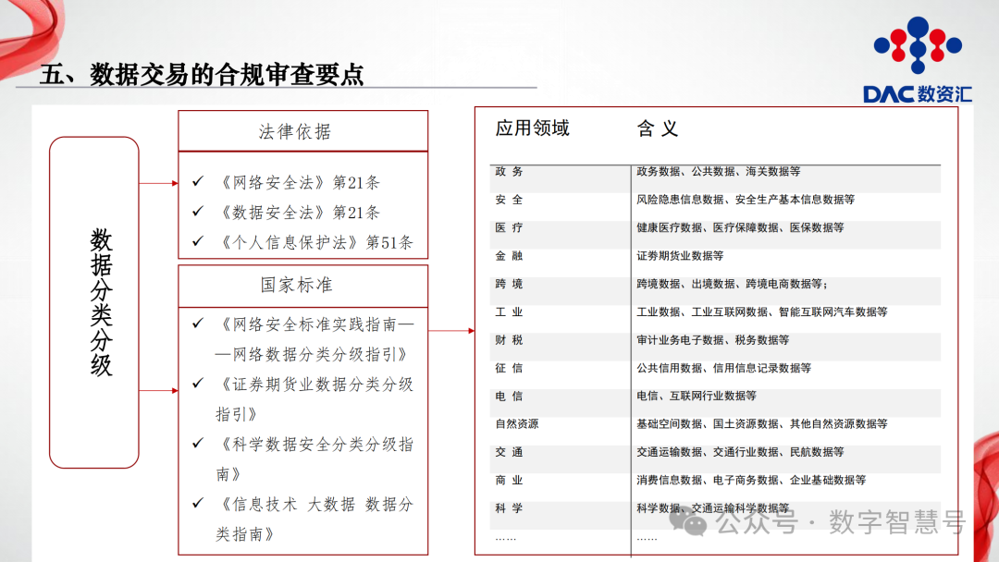The width and height of the screenshot is (999, 562).
Task: Click the checkmark beside 《网络安全法》
Action: click(198, 181)
